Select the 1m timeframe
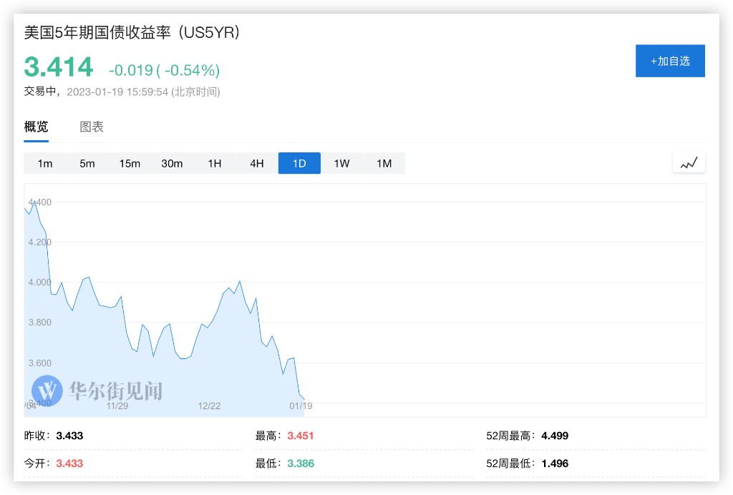Image resolution: width=733 pixels, height=495 pixels. click(45, 163)
